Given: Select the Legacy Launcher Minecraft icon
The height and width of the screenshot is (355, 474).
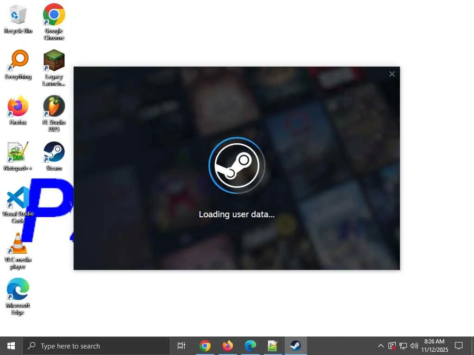Looking at the screenshot, I should [54, 67].
